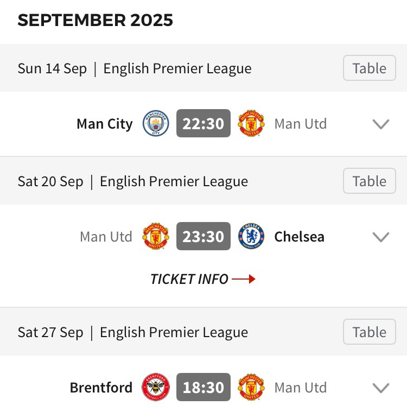Click the Chelsea club crest
This screenshot has height=418, width=407.
251,236
